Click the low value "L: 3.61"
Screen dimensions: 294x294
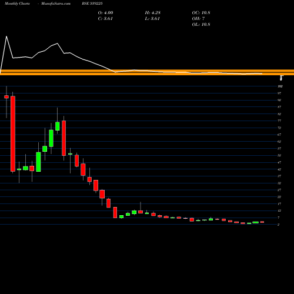152,19
